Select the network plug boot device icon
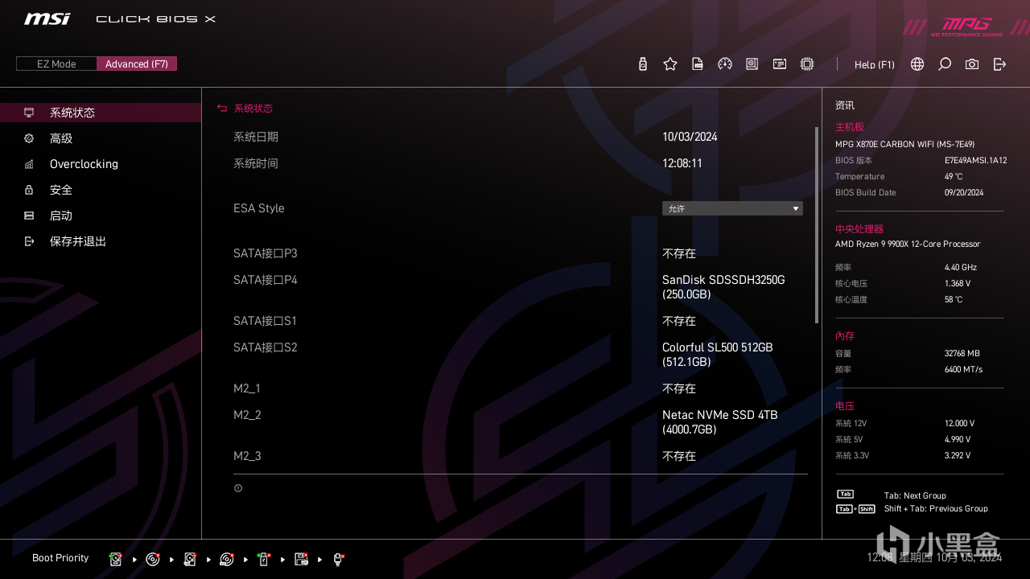Screen dimensions: 1030x579 [338, 559]
